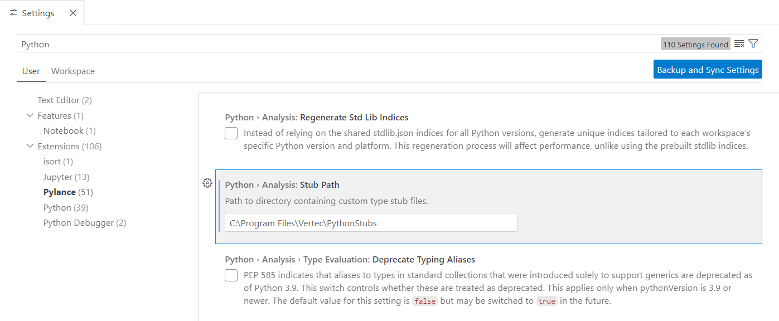Select isort extension settings

58,162
